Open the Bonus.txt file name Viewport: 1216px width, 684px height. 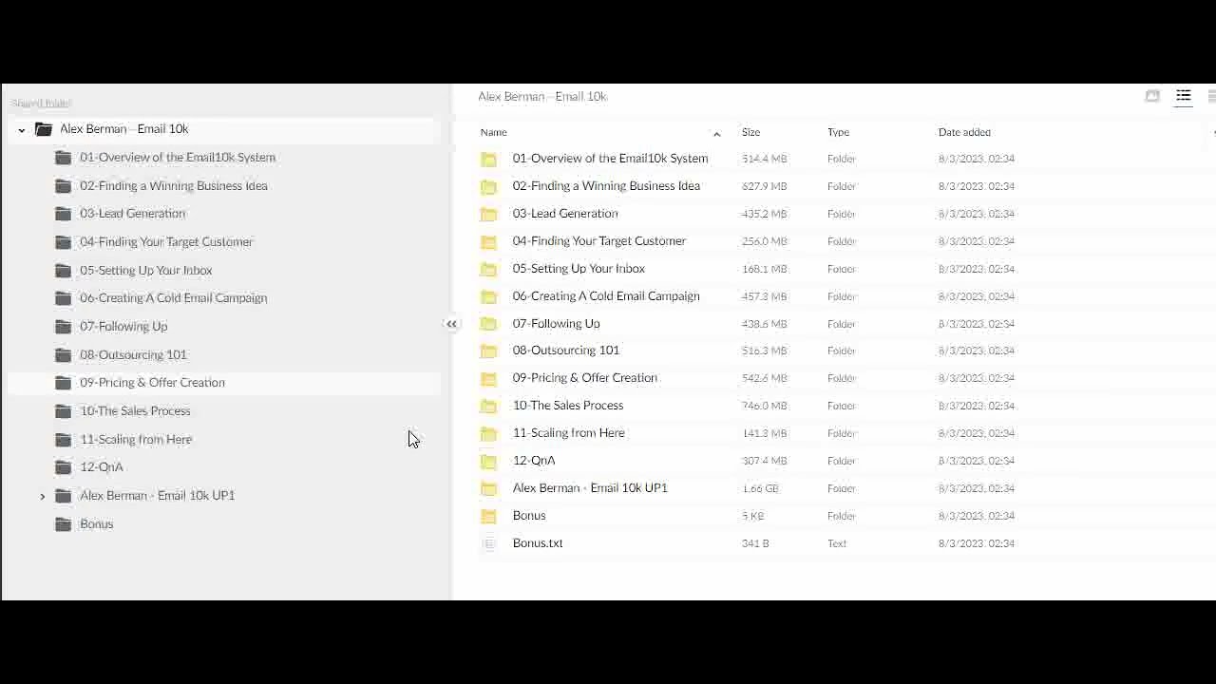pos(538,543)
